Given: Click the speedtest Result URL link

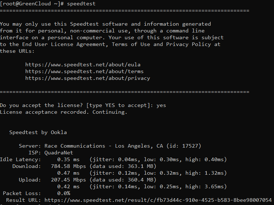Looking at the screenshot, I should pyautogui.click(x=158, y=200).
